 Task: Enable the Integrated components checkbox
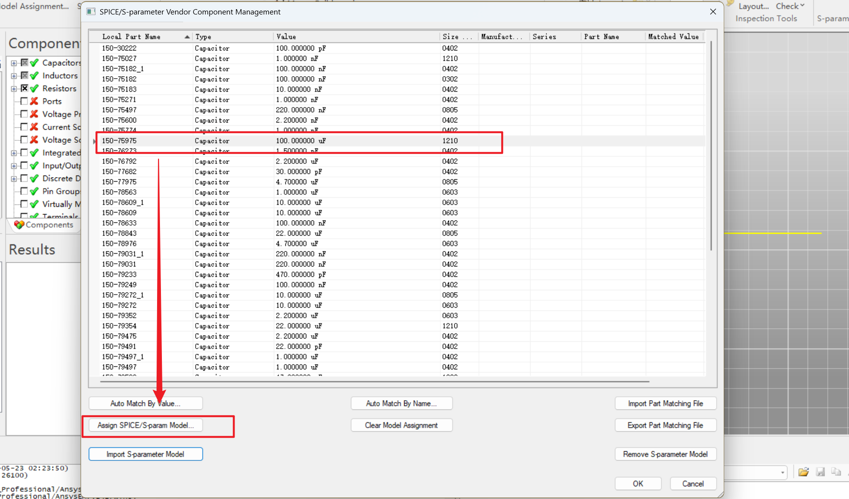tap(24, 153)
